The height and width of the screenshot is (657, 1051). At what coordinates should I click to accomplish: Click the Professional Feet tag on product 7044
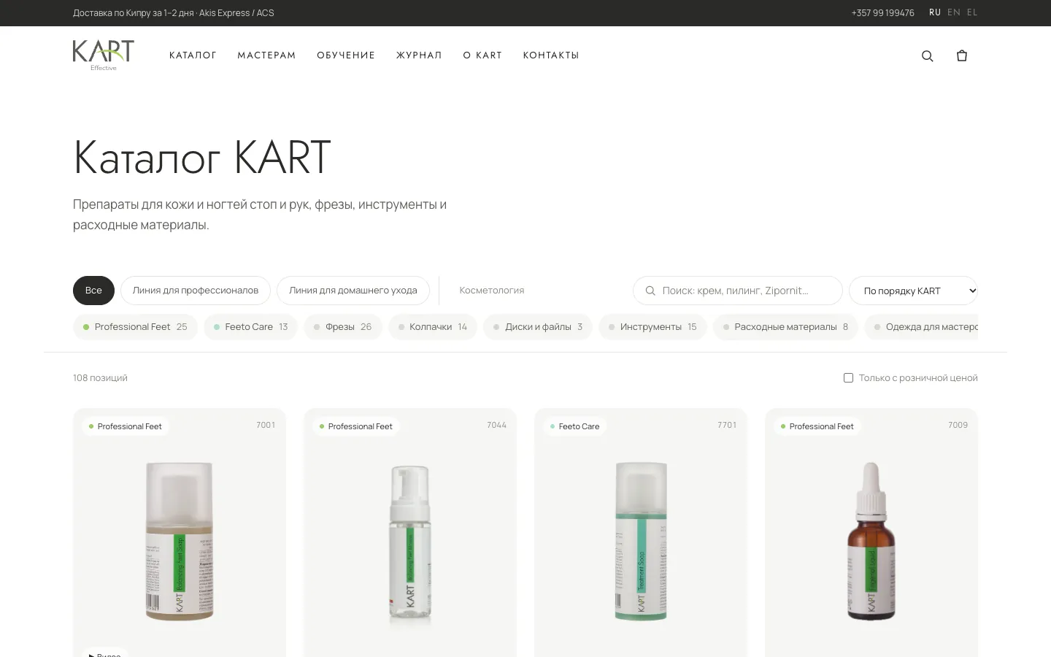coord(356,426)
